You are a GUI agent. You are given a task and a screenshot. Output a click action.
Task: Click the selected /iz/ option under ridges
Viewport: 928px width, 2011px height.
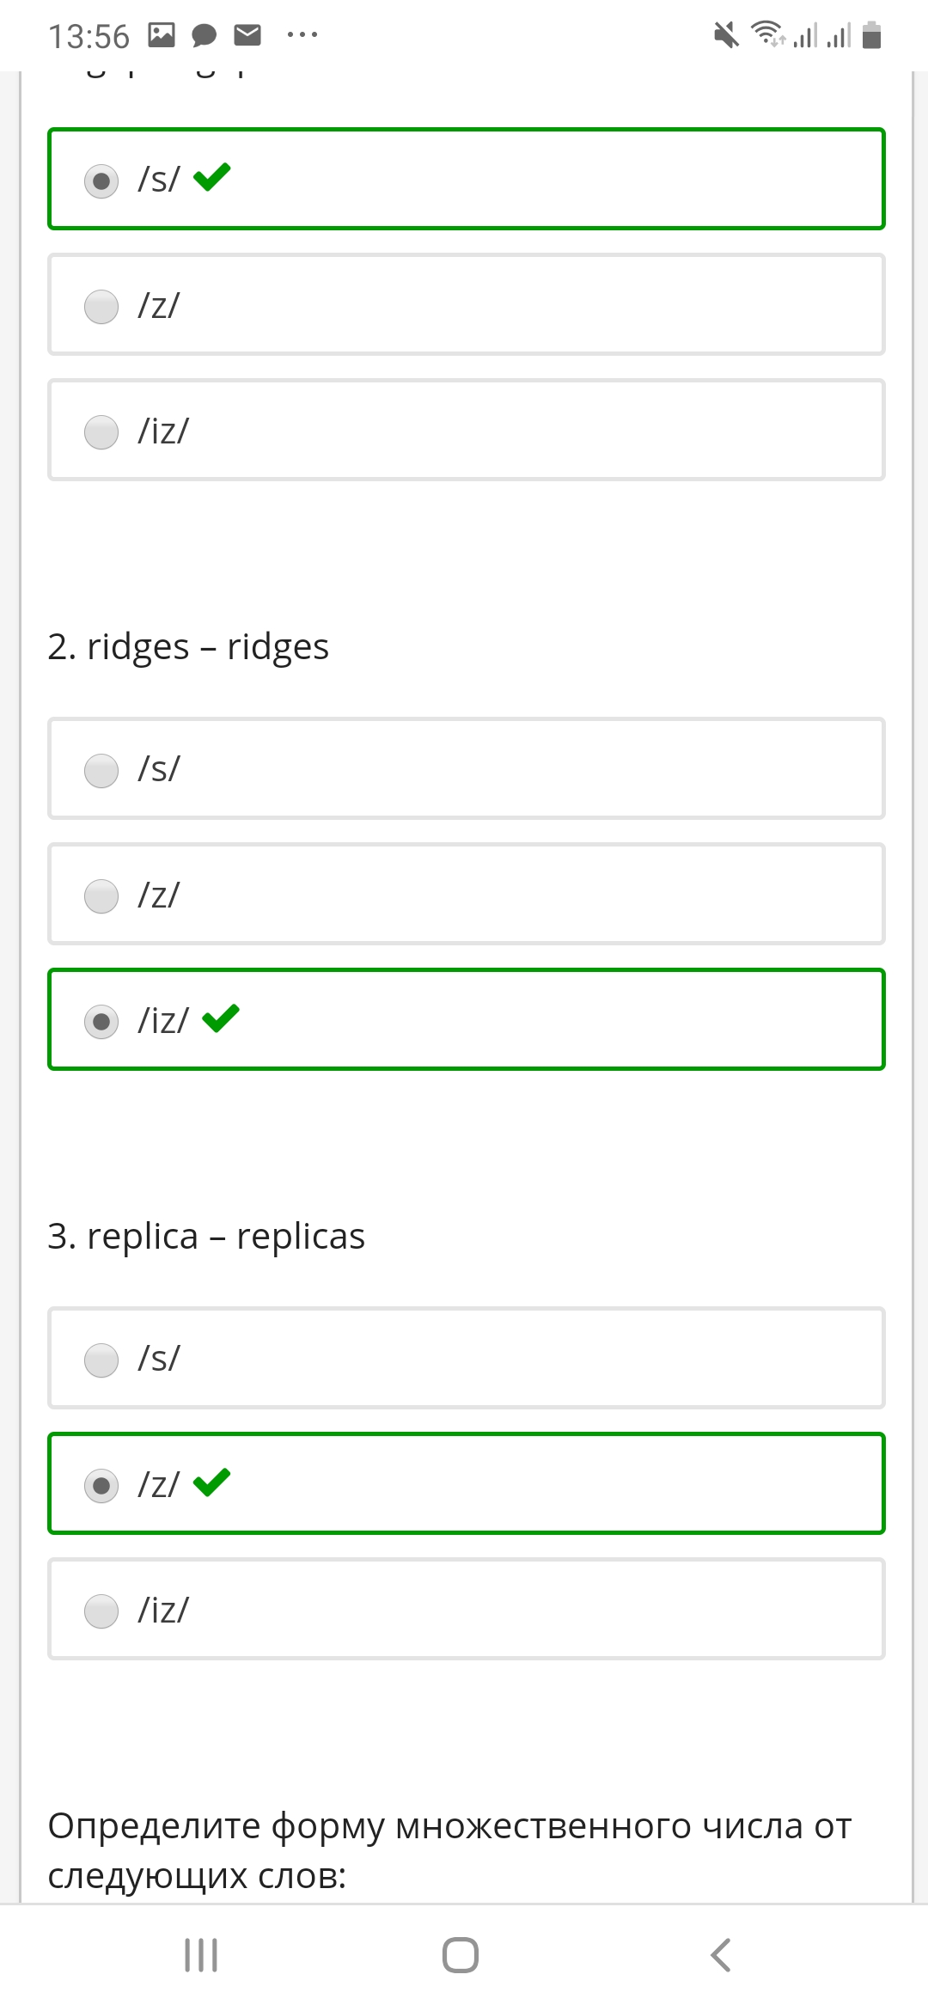pos(467,1019)
